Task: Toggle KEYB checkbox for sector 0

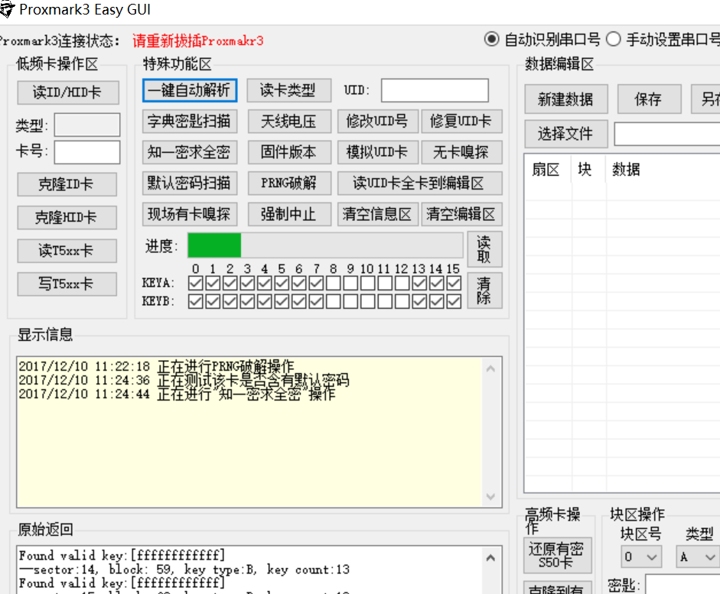Action: [x=196, y=302]
